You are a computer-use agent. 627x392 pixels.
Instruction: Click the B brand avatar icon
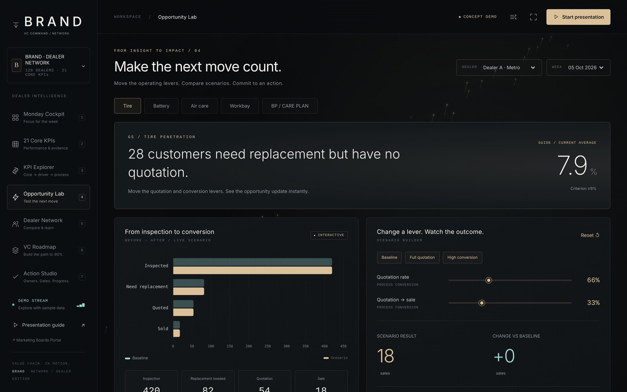tap(16, 65)
